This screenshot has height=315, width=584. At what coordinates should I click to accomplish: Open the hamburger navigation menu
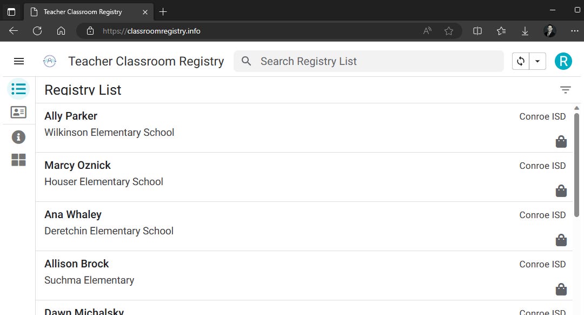pos(19,61)
